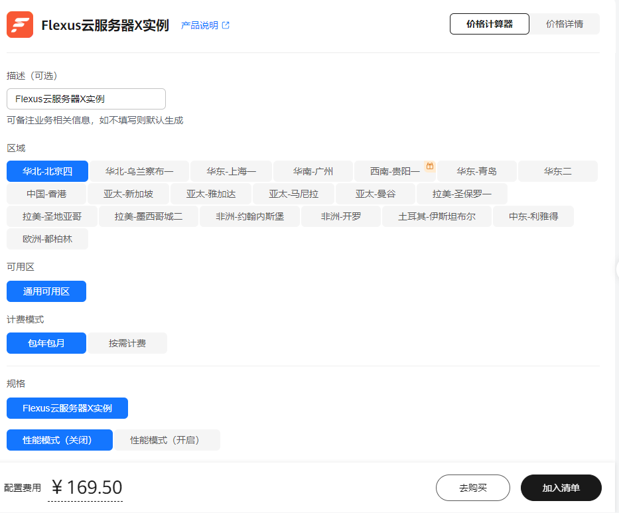Select the Flexus云服务器X实例 spec option

(68, 408)
